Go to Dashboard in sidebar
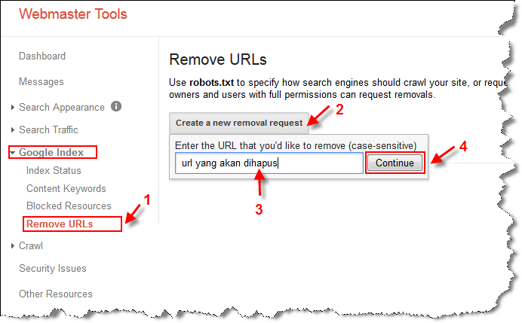Viewport: 522px width, 323px height. pos(42,56)
